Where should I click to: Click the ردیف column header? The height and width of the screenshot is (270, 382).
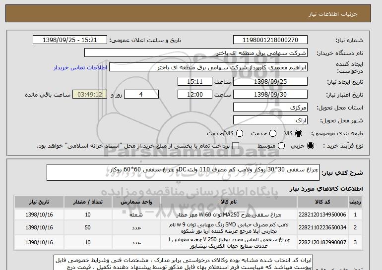[355, 202]
